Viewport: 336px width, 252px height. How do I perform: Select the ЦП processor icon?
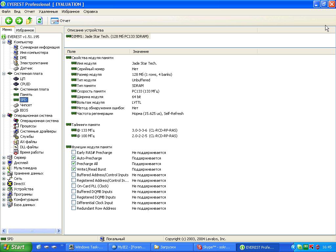point(16,79)
